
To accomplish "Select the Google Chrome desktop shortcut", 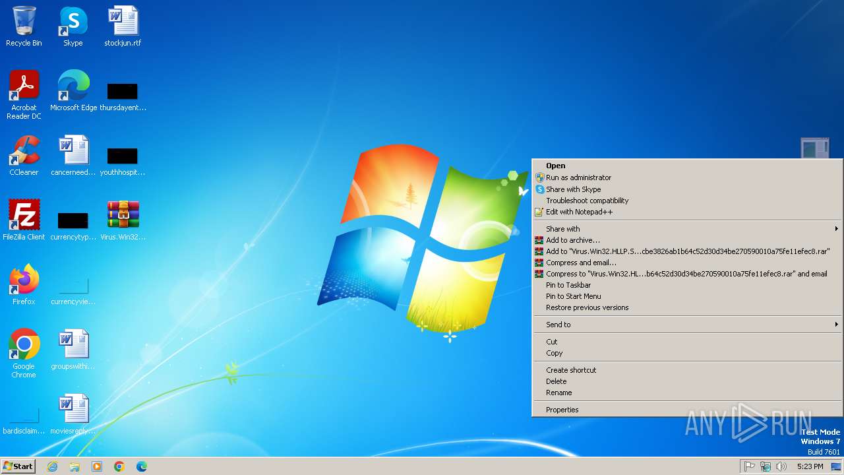I will 24,354.
